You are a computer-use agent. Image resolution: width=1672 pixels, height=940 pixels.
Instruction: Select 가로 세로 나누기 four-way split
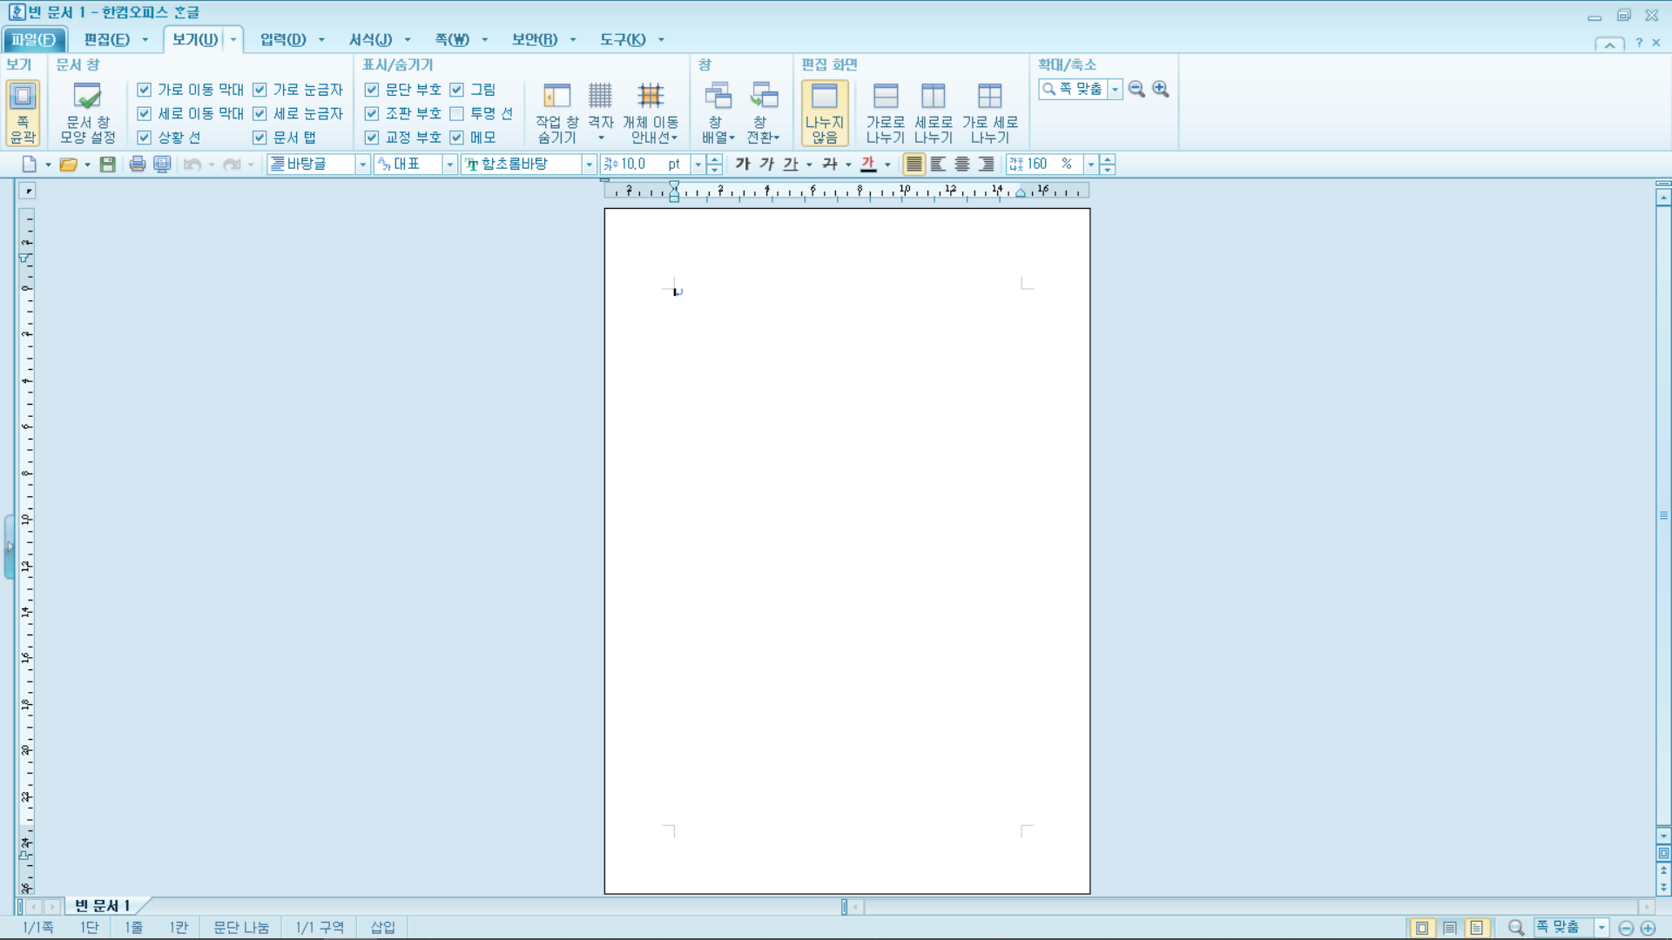coord(989,112)
